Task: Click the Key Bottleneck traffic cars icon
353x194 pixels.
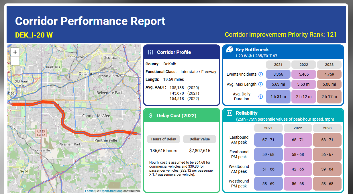Action: coord(230,50)
